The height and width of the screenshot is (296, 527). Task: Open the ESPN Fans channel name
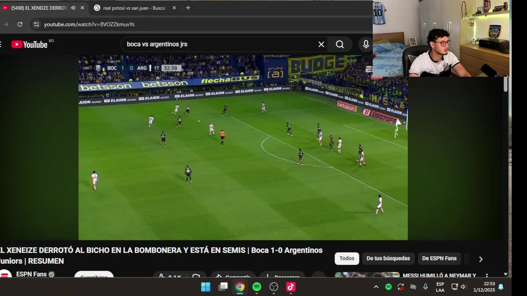(x=31, y=274)
